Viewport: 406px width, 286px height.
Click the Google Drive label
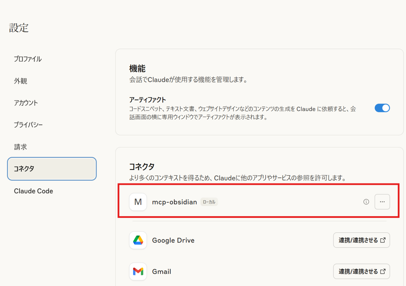pos(173,240)
